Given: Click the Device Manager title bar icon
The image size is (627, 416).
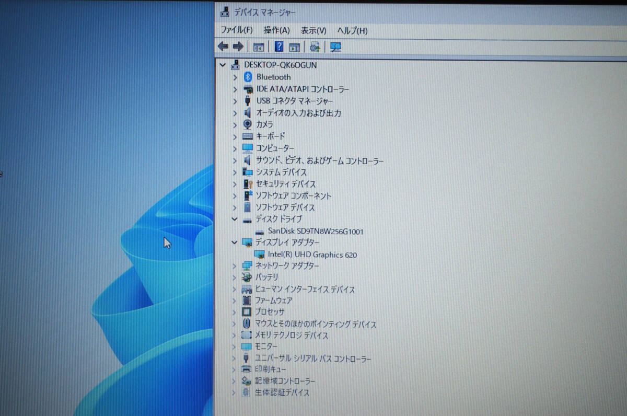Looking at the screenshot, I should (225, 12).
